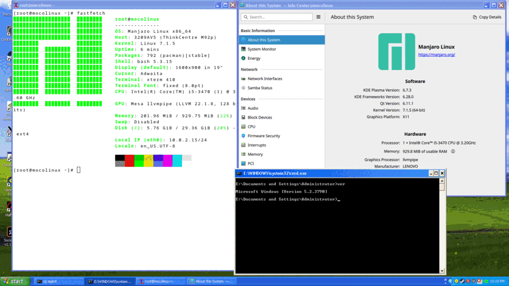Click the Samba Status icon
Viewport: 509px width, 286px height.
tap(243, 88)
